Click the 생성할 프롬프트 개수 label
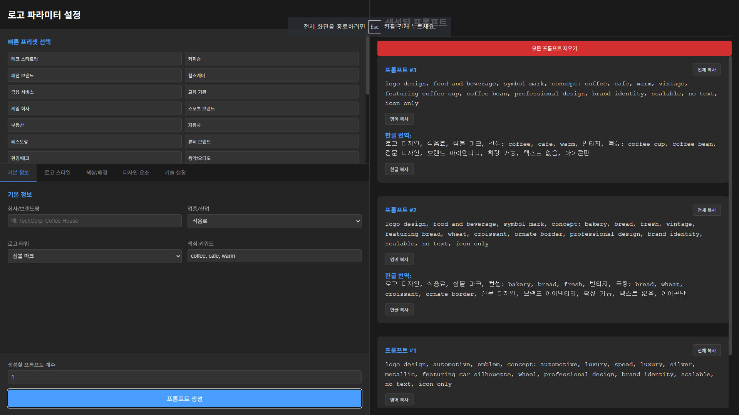This screenshot has height=415, width=739. pos(32,365)
